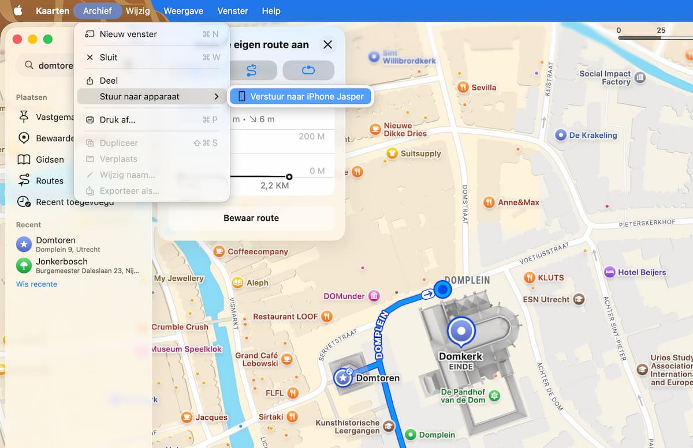The height and width of the screenshot is (448, 693).
Task: Select recent Domtoren Domplein 9 entry
Action: 78,244
